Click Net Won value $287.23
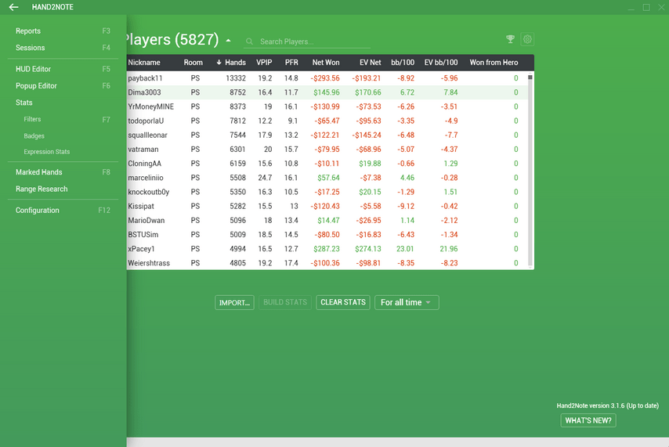 (x=327, y=249)
